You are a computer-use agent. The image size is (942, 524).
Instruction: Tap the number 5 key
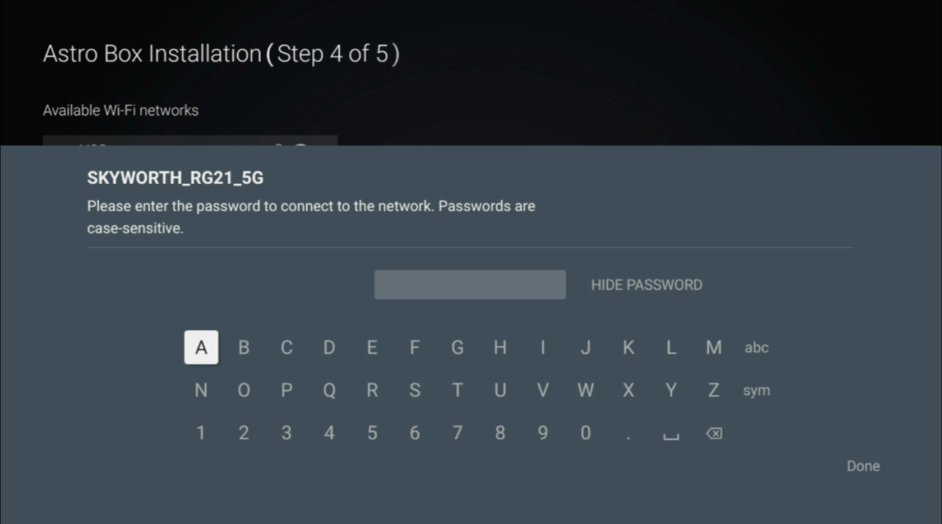click(372, 433)
